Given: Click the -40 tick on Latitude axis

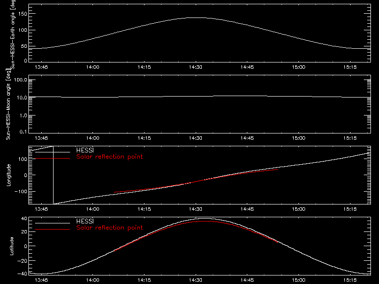Looking at the screenshot, I should point(22,274).
